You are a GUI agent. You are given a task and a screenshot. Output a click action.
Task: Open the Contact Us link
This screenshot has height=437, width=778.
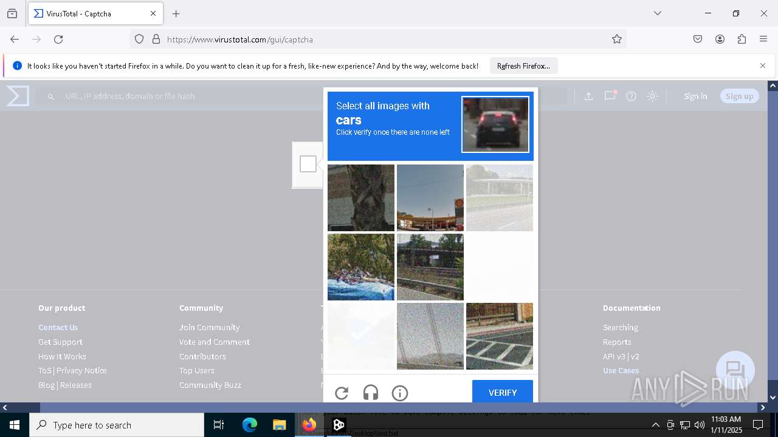coord(58,327)
